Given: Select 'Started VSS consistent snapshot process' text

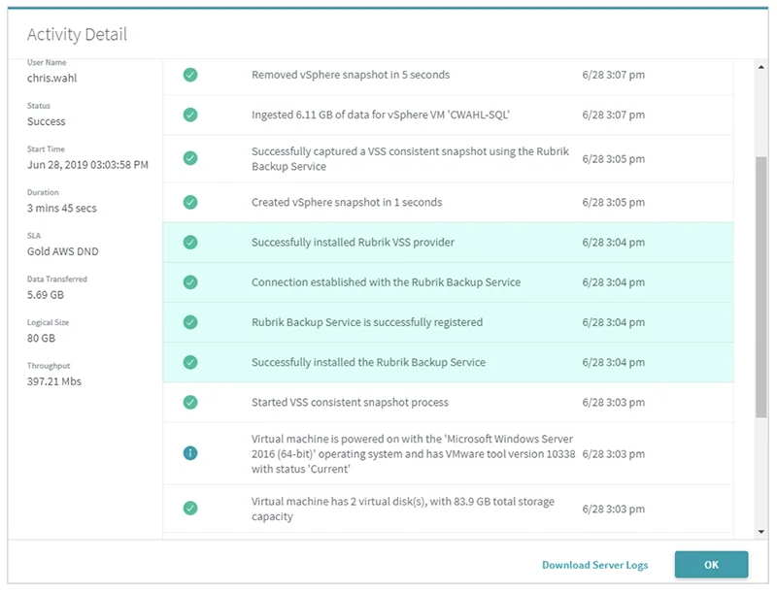Looking at the screenshot, I should click(350, 403).
